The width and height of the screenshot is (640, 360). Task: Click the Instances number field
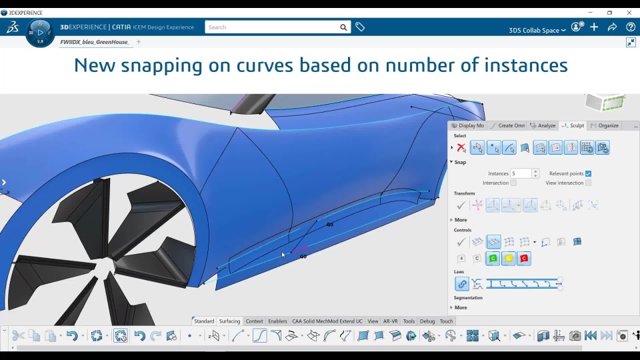click(x=521, y=173)
